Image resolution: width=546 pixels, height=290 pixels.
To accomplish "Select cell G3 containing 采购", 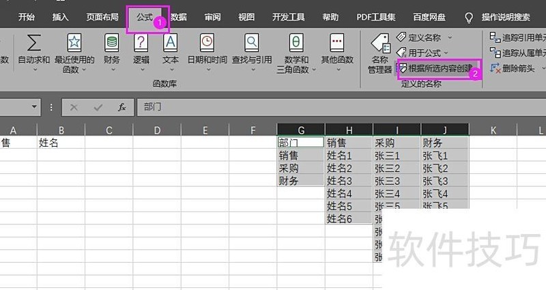I will click(301, 168).
